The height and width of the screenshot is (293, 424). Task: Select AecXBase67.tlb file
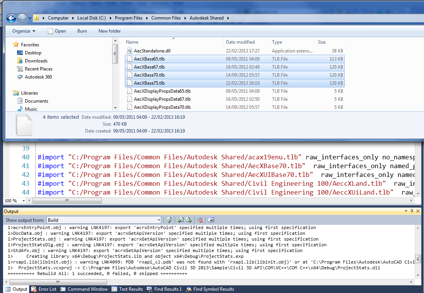point(235,67)
